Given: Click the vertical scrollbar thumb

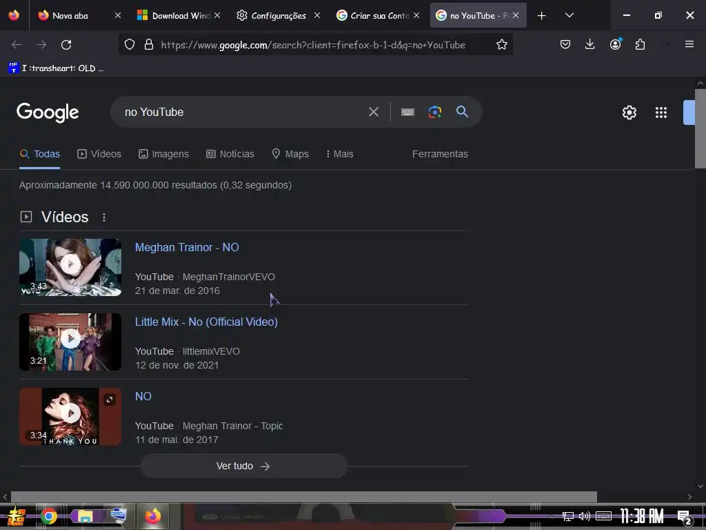Looking at the screenshot, I should [x=700, y=128].
